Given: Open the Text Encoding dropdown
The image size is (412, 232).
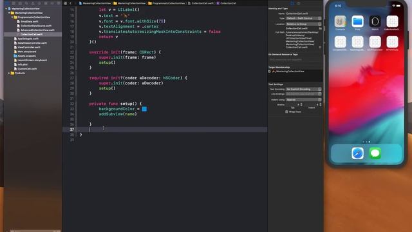Looking at the screenshot, I should point(303,89).
